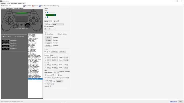The width and height of the screenshot is (184, 103).
Task: Click the Square button on controller image
Action: pyautogui.click(x=31, y=21)
